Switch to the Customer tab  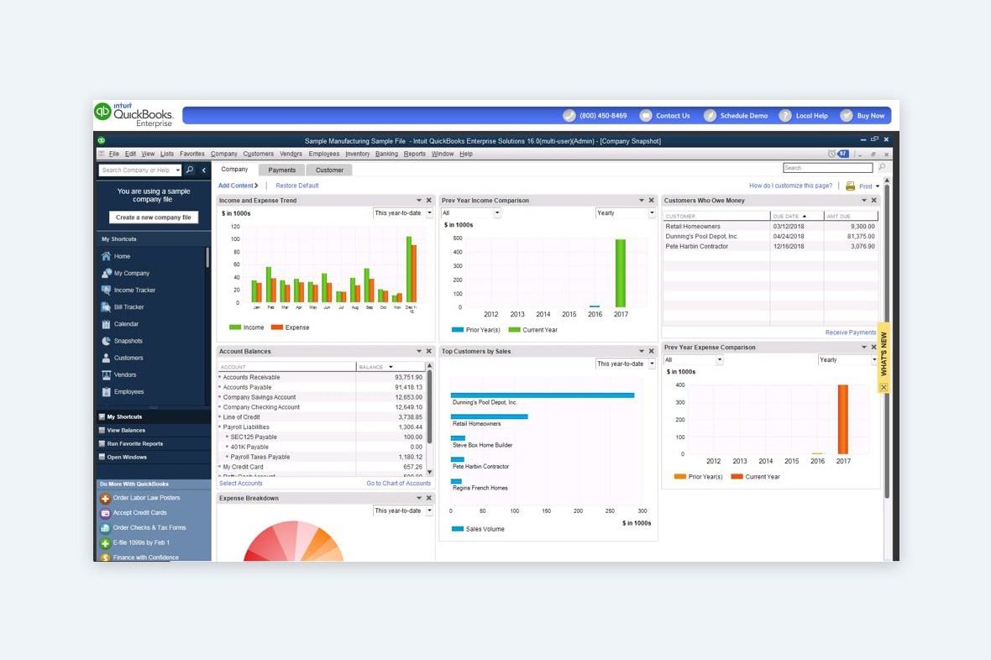[329, 170]
